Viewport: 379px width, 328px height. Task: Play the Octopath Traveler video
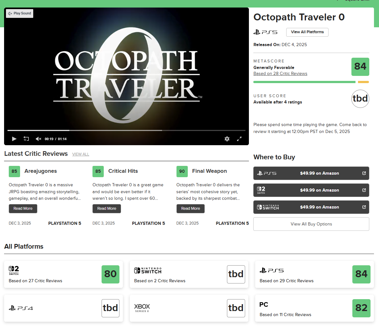(x=14, y=139)
